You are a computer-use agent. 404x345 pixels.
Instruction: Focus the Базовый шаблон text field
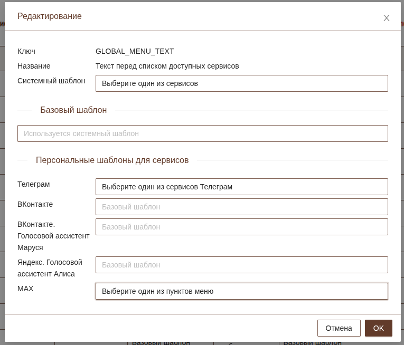click(x=202, y=133)
